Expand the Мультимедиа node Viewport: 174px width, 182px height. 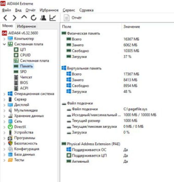4,110
